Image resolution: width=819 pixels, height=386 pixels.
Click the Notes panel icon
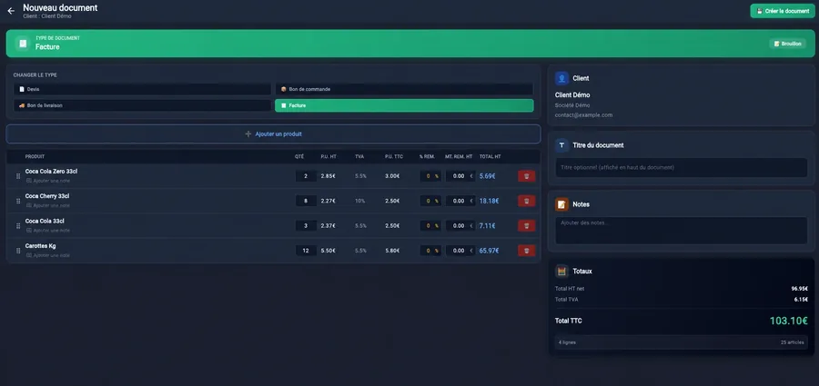pos(562,204)
